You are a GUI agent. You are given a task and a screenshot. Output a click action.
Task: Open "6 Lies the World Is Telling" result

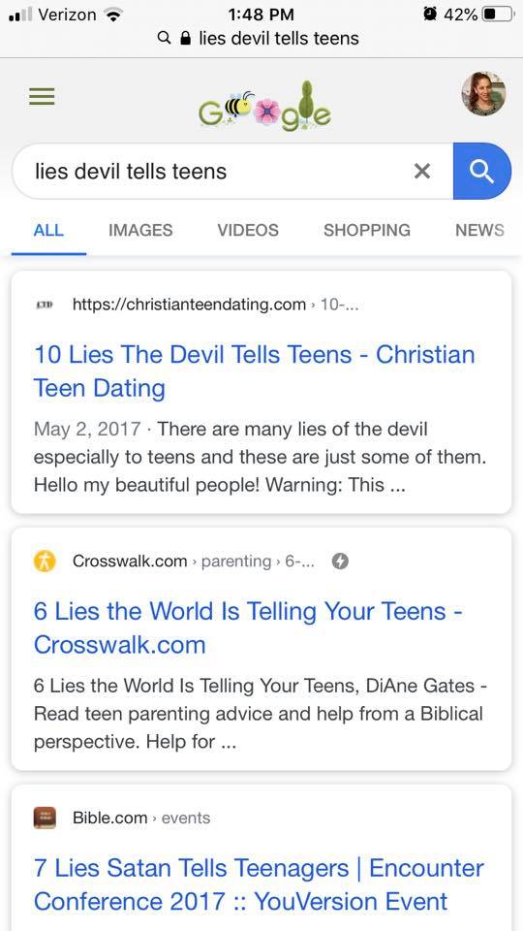(249, 627)
